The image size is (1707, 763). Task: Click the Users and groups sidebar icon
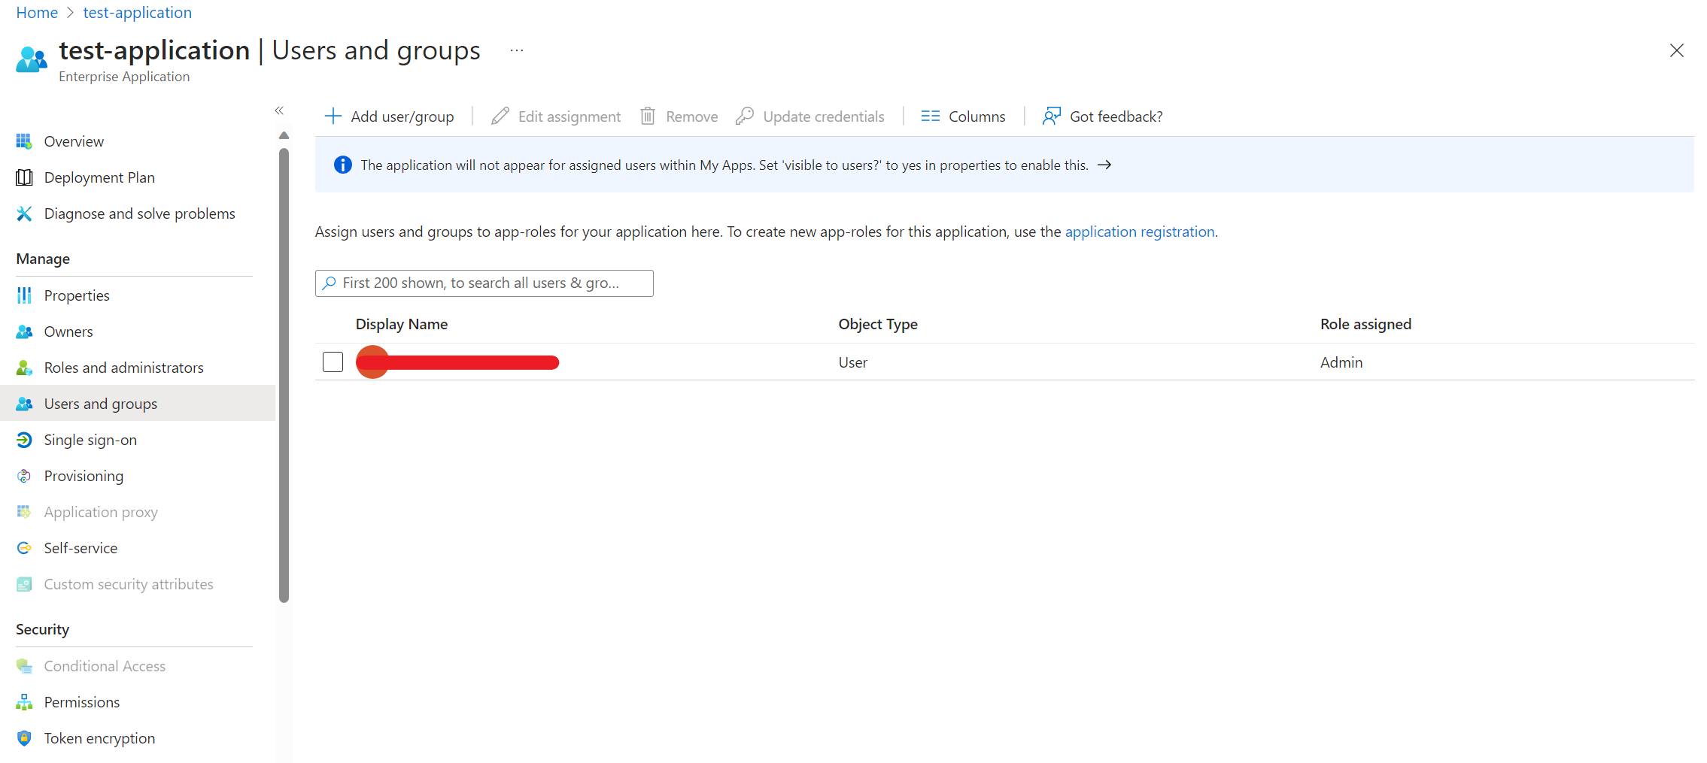pos(24,404)
